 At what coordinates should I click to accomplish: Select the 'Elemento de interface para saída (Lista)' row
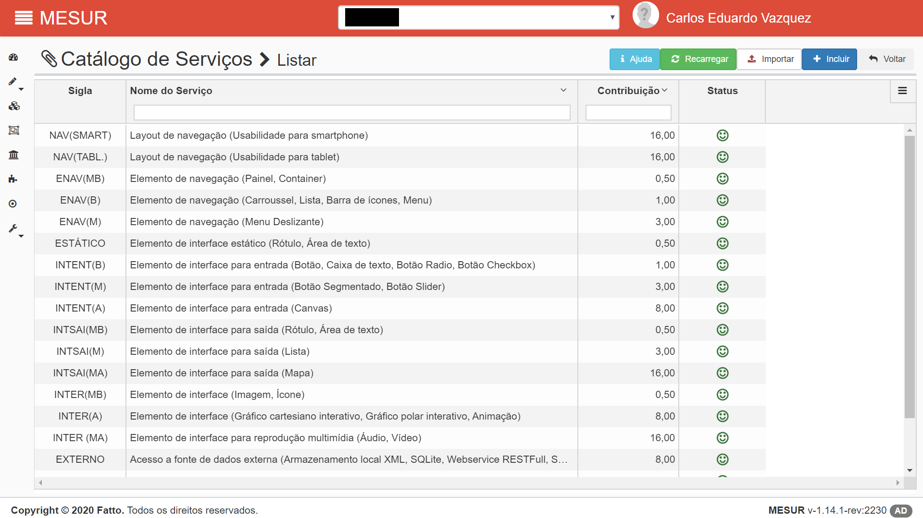pos(400,351)
